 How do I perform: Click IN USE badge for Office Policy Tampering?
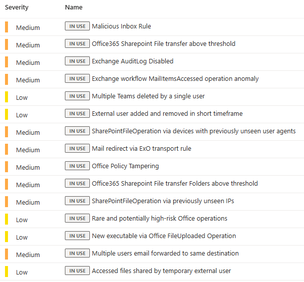[x=77, y=166]
